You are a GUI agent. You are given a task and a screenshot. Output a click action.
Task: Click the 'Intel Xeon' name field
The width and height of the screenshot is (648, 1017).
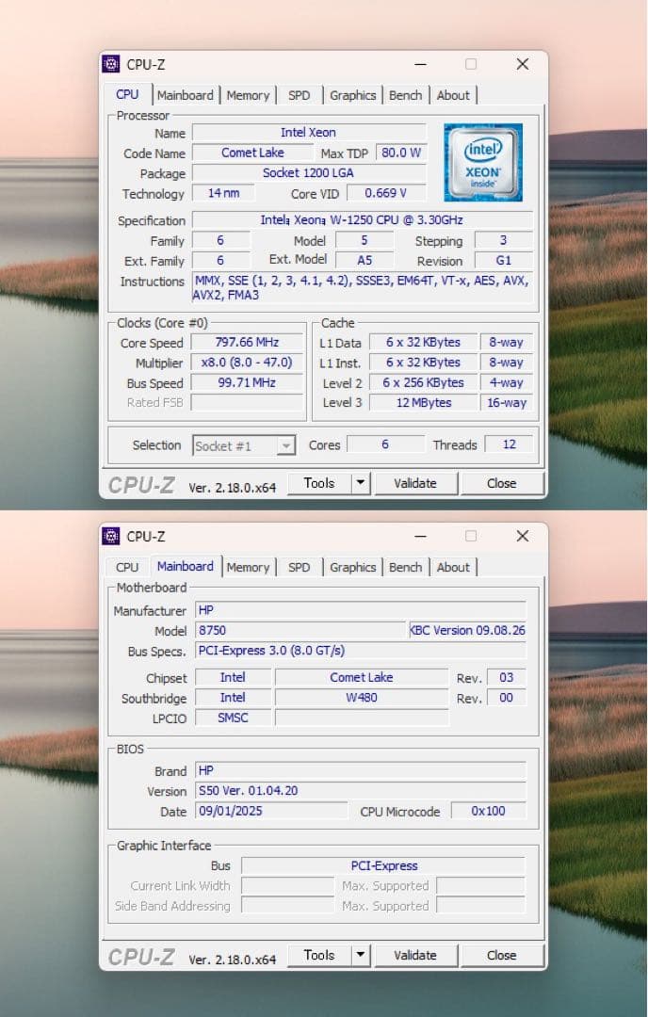(x=309, y=133)
